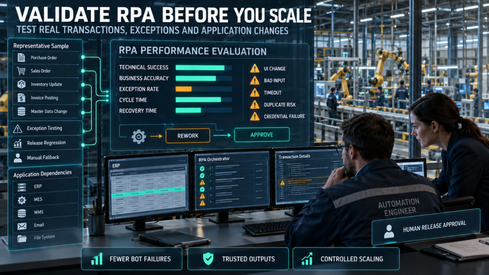
Task: Click the Controlled Scaling button
Action: (x=346, y=259)
